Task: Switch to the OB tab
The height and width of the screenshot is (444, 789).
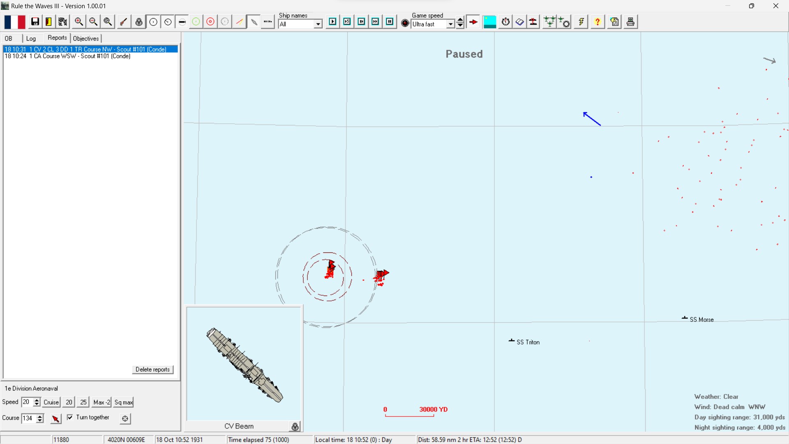Action: 9,38
